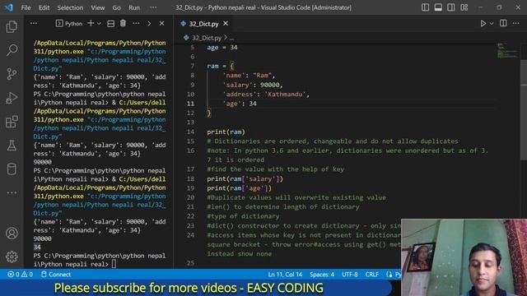The height and width of the screenshot is (296, 527).
Task: Change end of line CRLF
Action: tap(371, 274)
